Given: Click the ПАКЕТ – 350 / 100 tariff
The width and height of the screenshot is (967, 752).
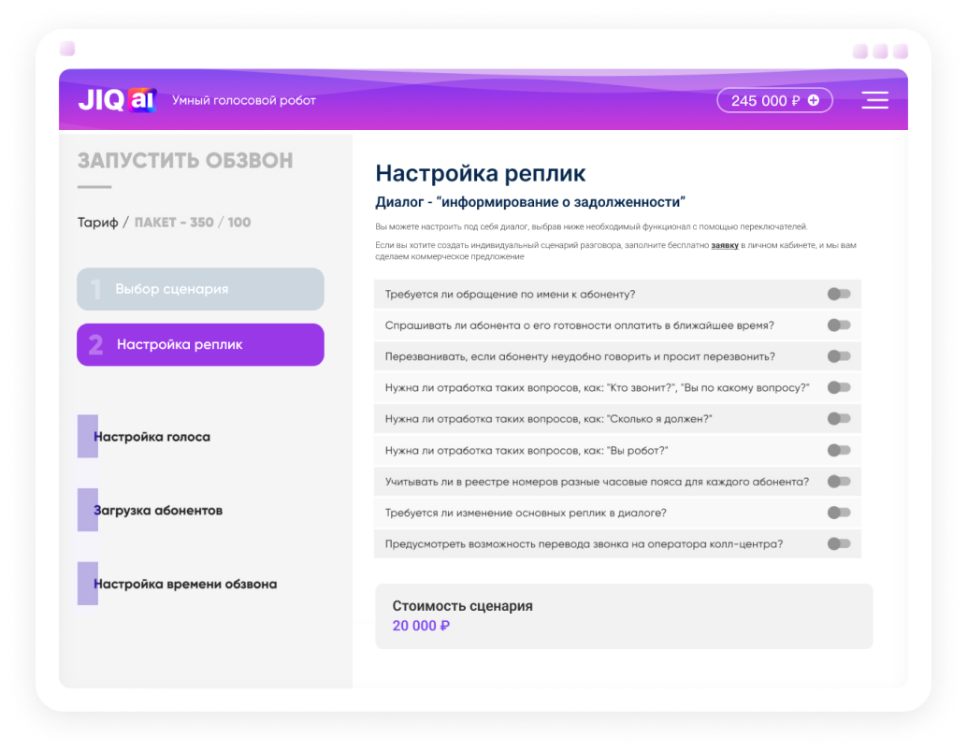Looking at the screenshot, I should pyautogui.click(x=193, y=222).
